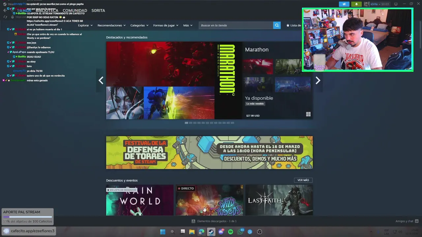The image size is (422, 237).
Task: Open Discord from the taskbar
Action: (x=221, y=232)
